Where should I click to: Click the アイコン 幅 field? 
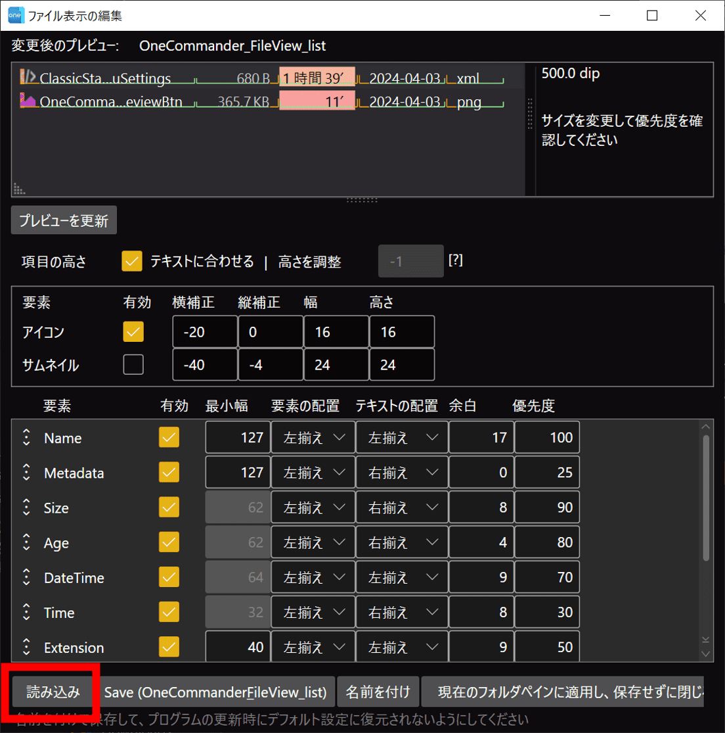[336, 332]
